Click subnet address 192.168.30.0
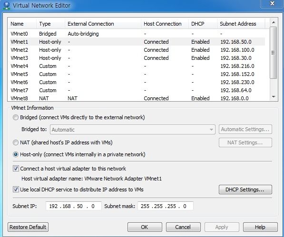 [x=236, y=58]
